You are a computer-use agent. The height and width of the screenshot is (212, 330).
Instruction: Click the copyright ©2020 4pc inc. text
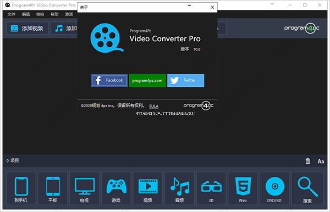click(x=113, y=105)
